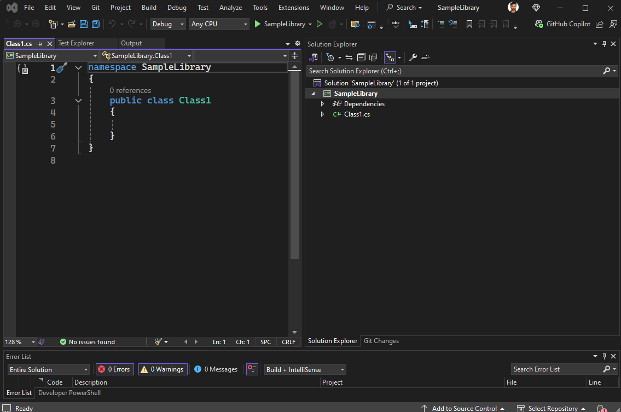Click Switch Views icon in Solution Explorer

tap(314, 57)
